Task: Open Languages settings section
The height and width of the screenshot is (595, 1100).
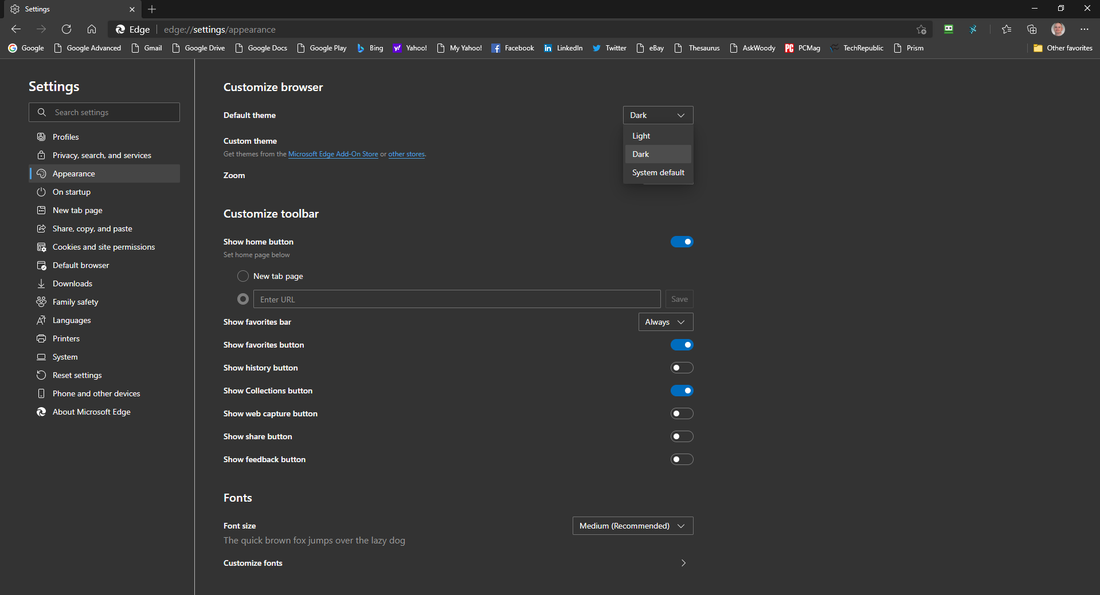Action: [104, 320]
